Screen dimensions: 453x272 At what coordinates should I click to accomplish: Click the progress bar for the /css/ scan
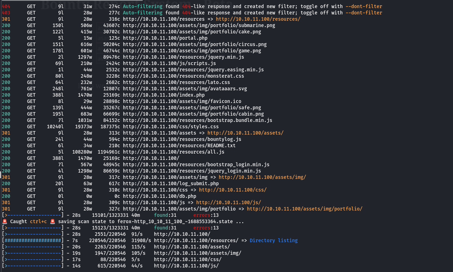pyautogui.click(x=33, y=259)
